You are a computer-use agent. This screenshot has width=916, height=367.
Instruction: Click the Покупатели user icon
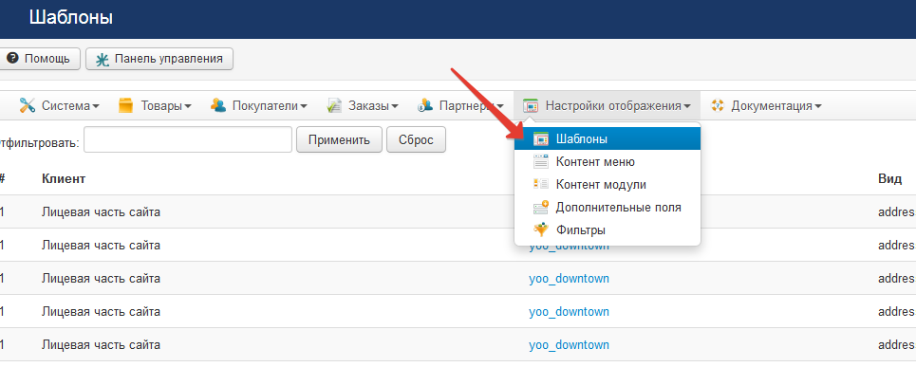point(218,105)
